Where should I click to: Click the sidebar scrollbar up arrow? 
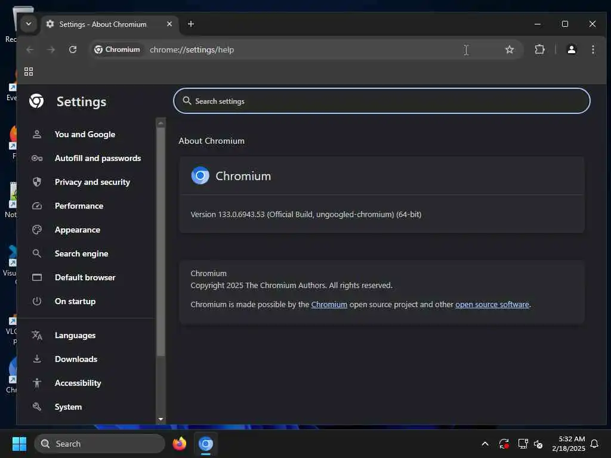coord(161,123)
